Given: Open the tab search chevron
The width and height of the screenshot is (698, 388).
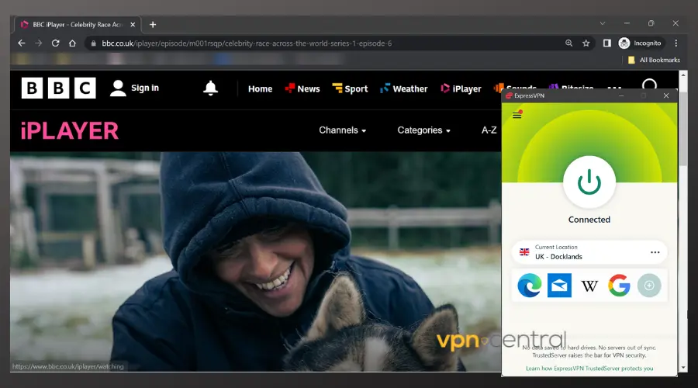Looking at the screenshot, I should pos(603,23).
